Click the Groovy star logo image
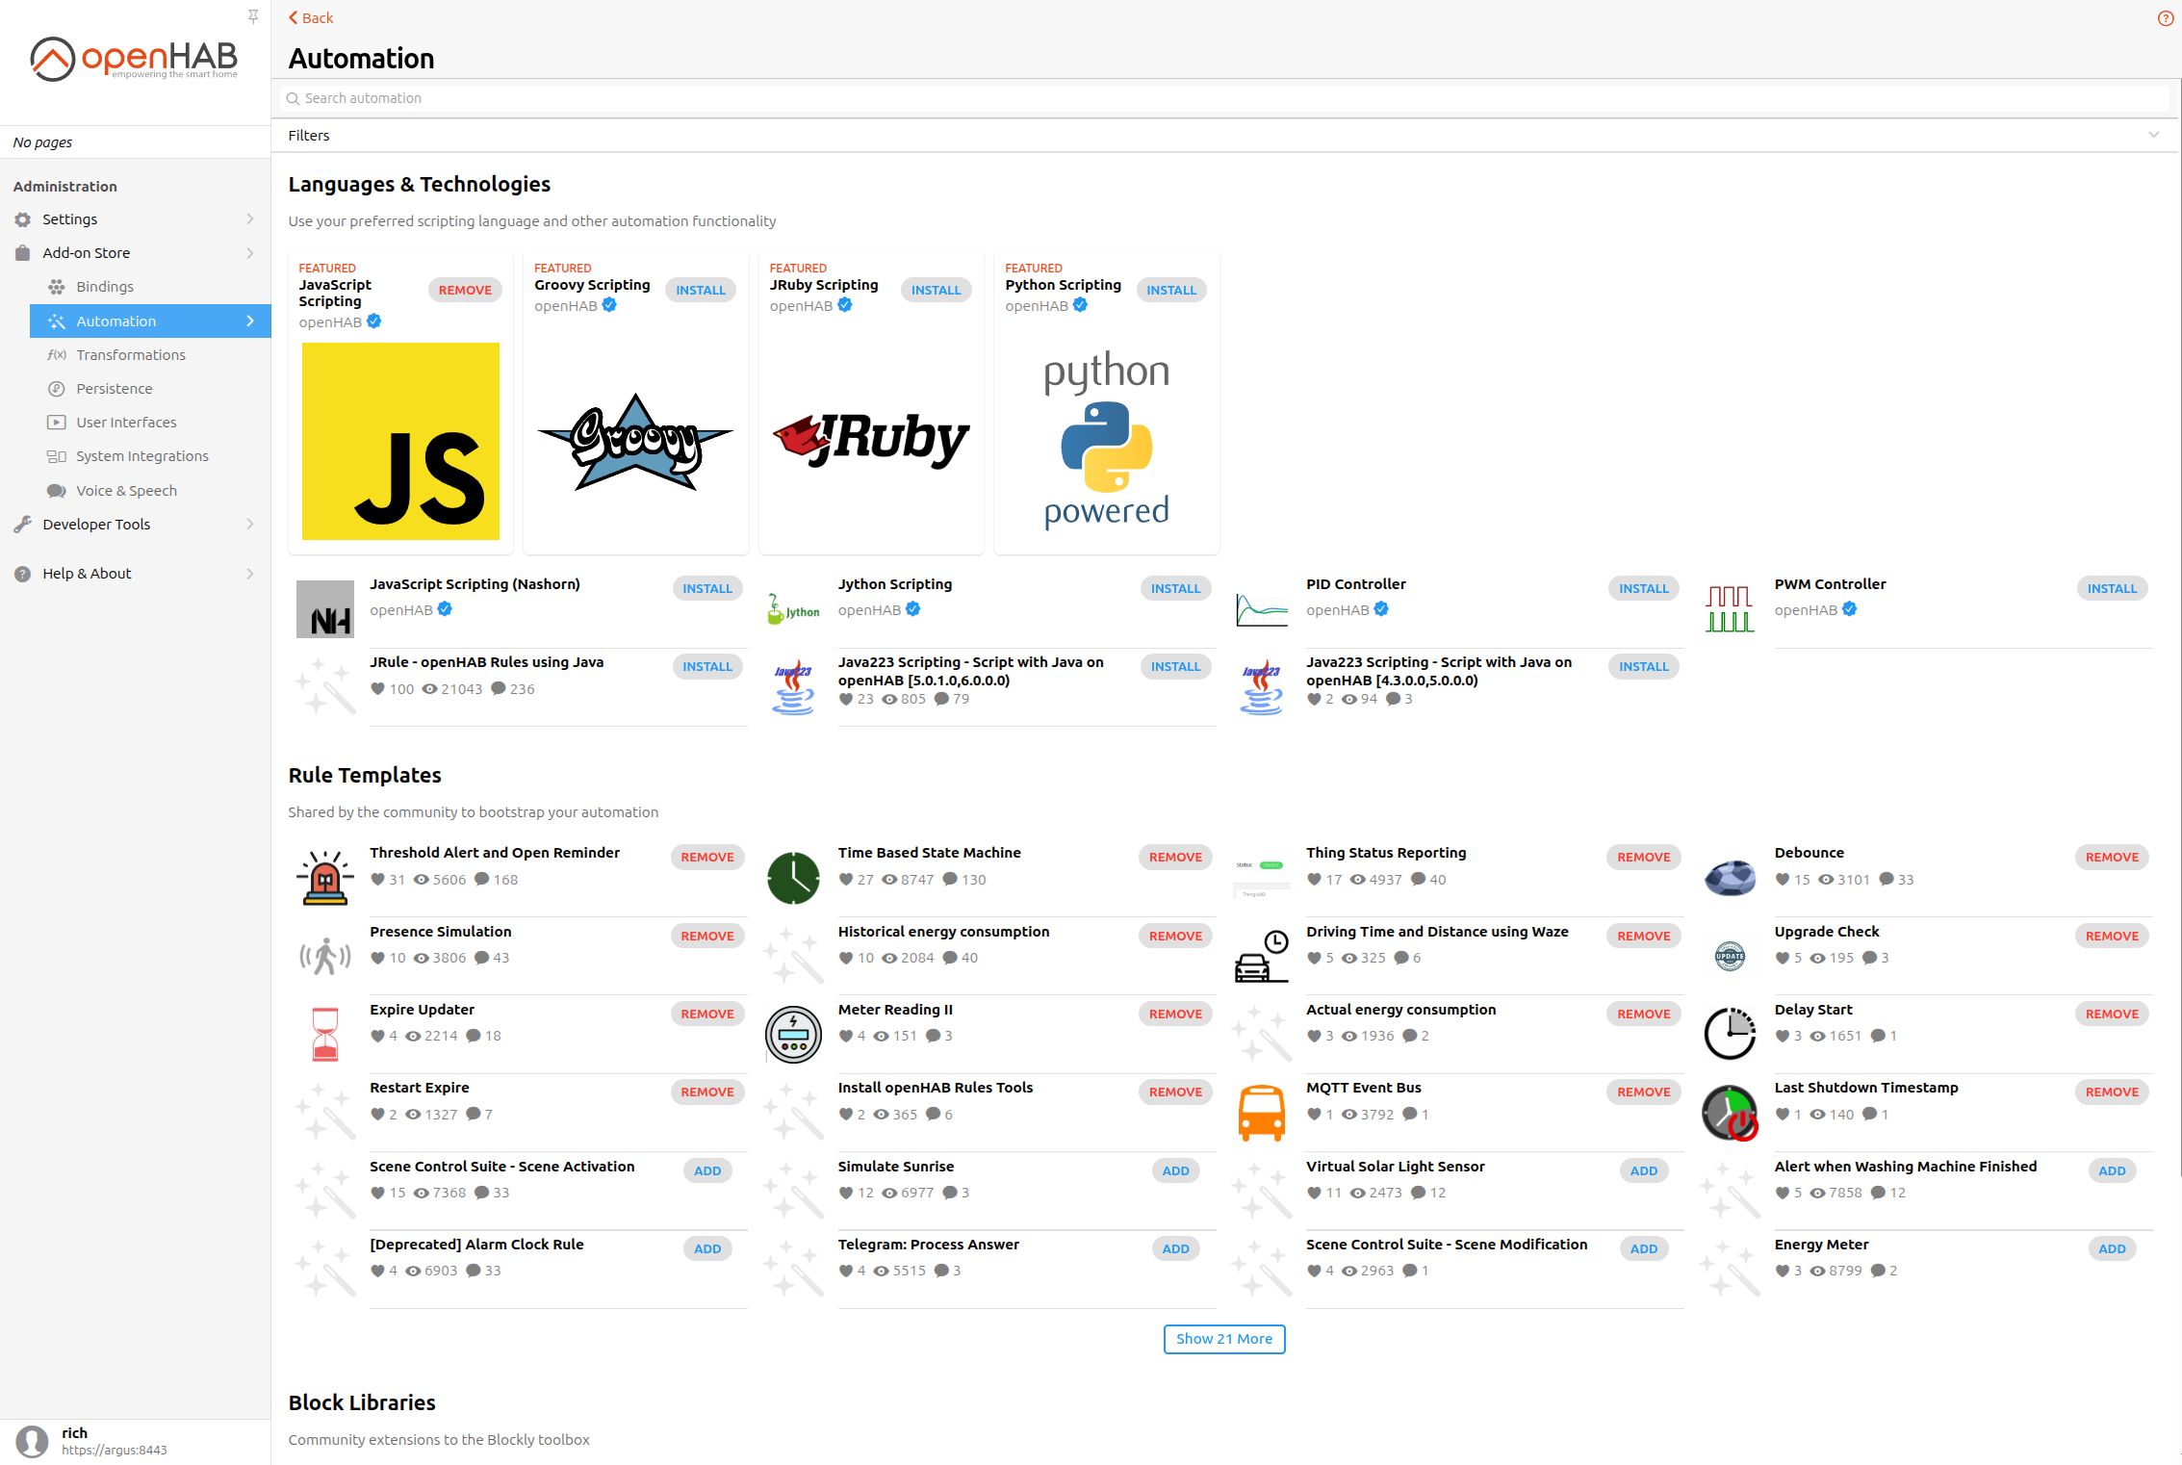Screen dimensions: 2182x1465 tap(635, 442)
